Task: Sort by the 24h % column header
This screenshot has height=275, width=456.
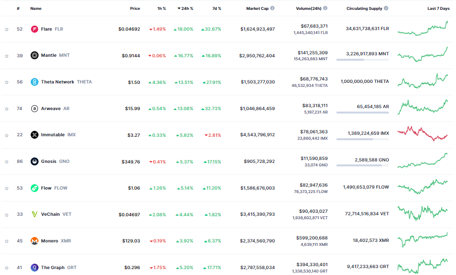Action: click(x=185, y=8)
